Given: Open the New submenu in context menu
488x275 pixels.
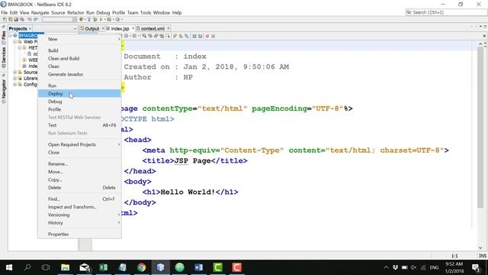Looking at the screenshot, I should (x=79, y=39).
